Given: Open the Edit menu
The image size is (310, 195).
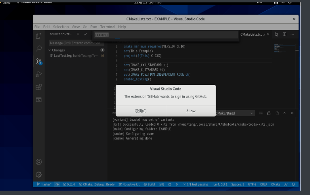Looking at the screenshot, I should 46,27.
